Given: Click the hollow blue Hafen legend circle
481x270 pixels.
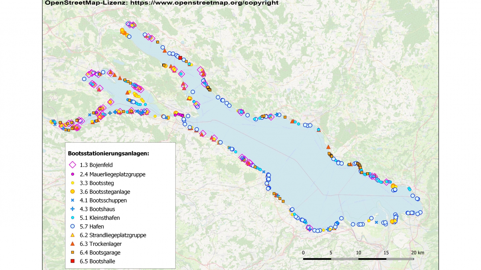Looking at the screenshot, I should click(x=72, y=226).
